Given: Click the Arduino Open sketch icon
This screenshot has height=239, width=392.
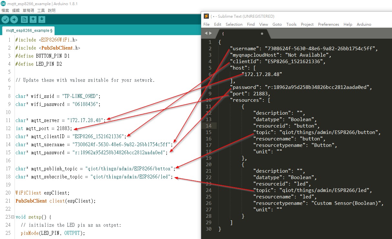Looking at the screenshot, I should tap(33, 20).
